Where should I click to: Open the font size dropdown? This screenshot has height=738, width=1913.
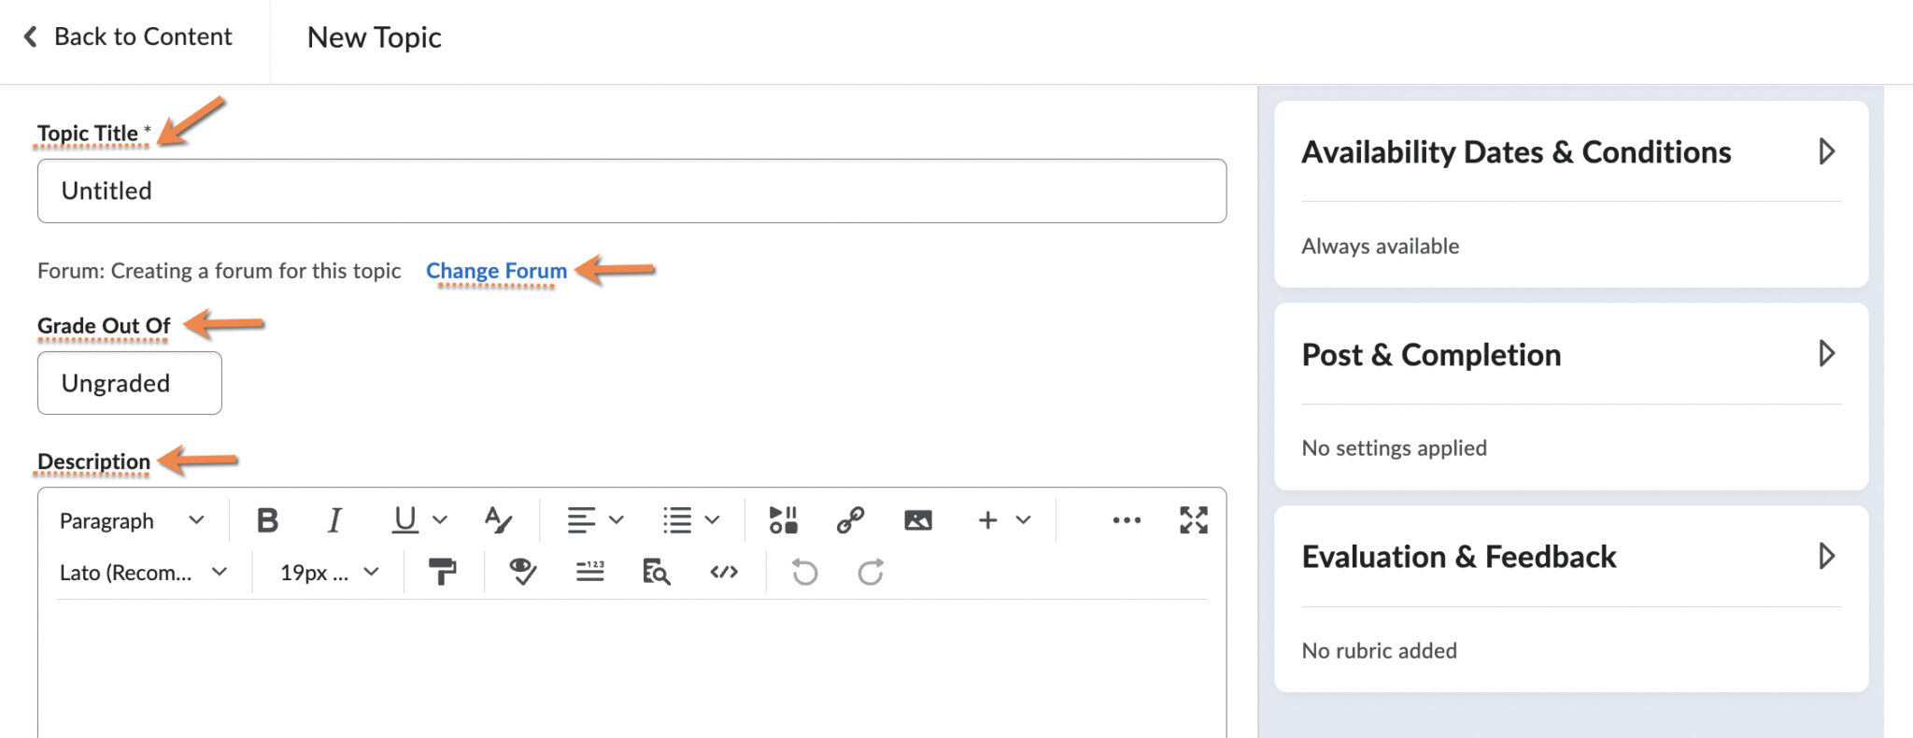322,573
